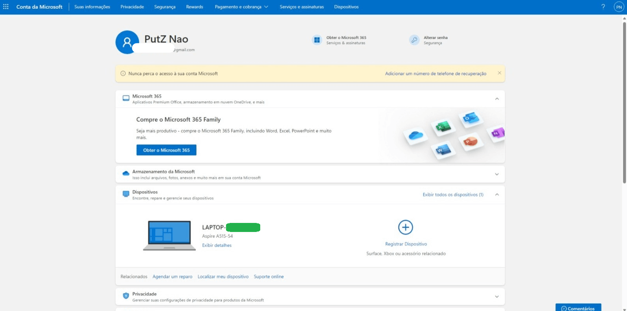Click the OneDrive app icon in promo
627x311 pixels.
pos(416,136)
